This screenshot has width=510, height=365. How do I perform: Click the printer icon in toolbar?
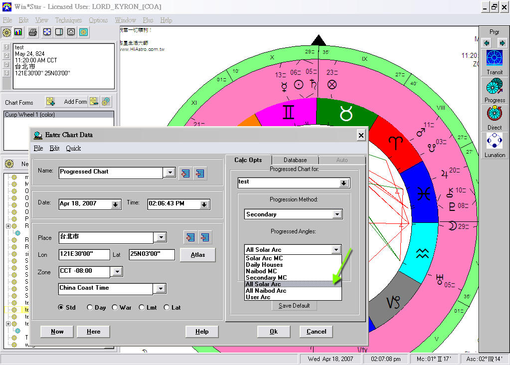pos(32,32)
